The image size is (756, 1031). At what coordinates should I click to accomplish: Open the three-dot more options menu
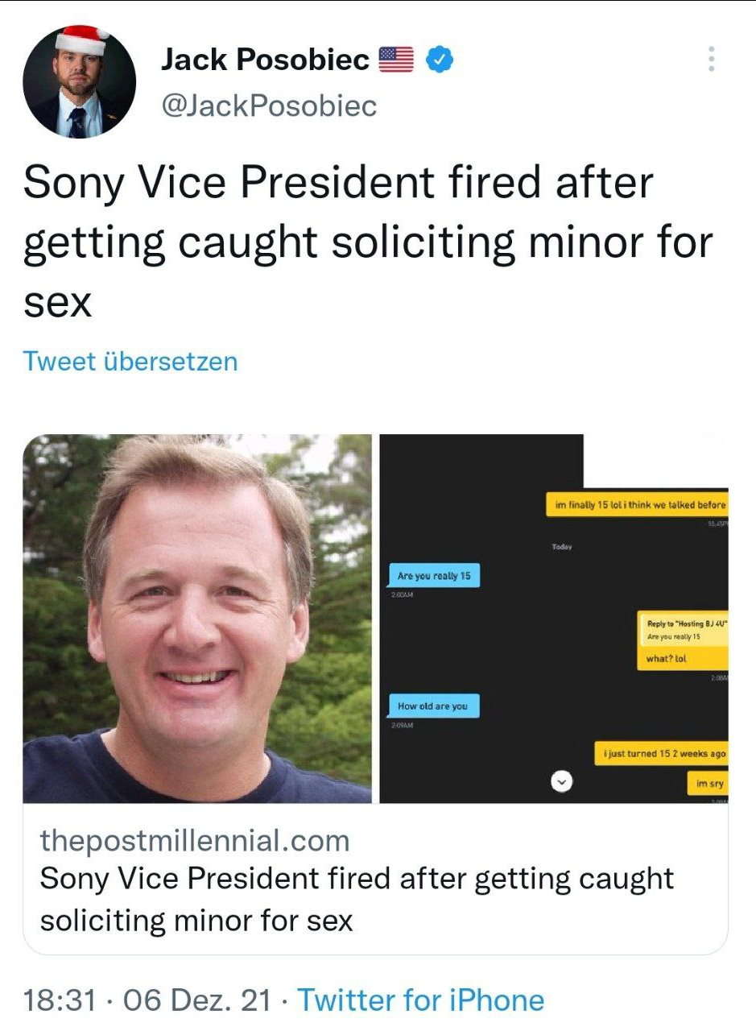711,60
